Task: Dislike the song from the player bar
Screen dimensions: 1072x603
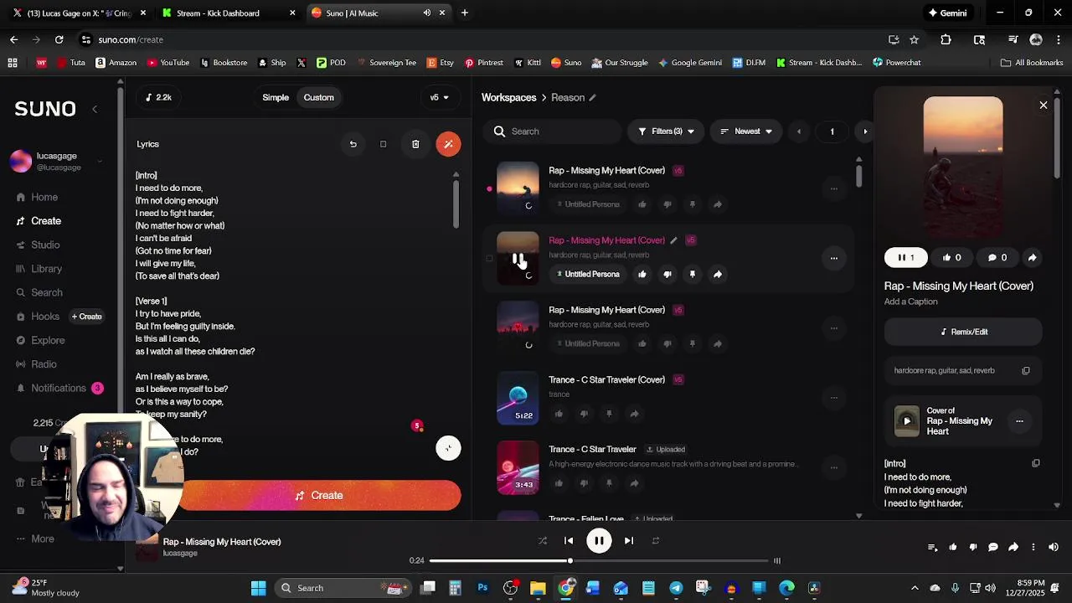Action: [972, 547]
